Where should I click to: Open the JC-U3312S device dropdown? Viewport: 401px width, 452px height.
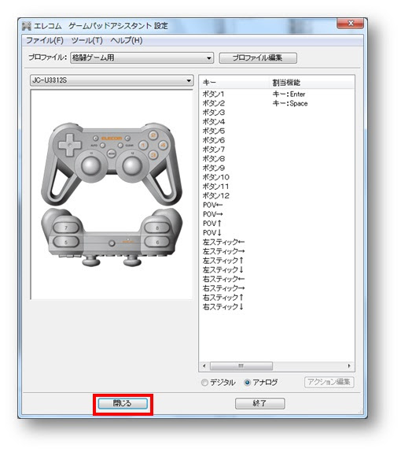coord(112,80)
